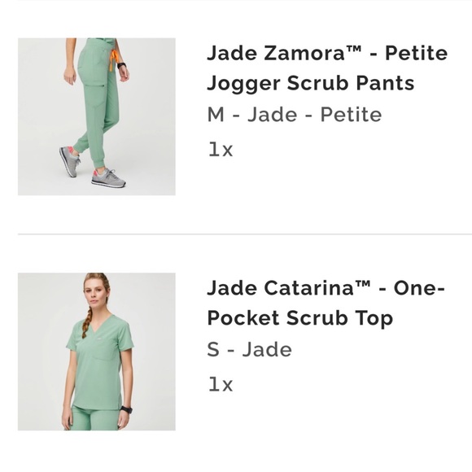Screen dimensions: 472x472
Task: Click the Jade Catarina One-Pocket Scrub Top title
Action: coord(326,303)
